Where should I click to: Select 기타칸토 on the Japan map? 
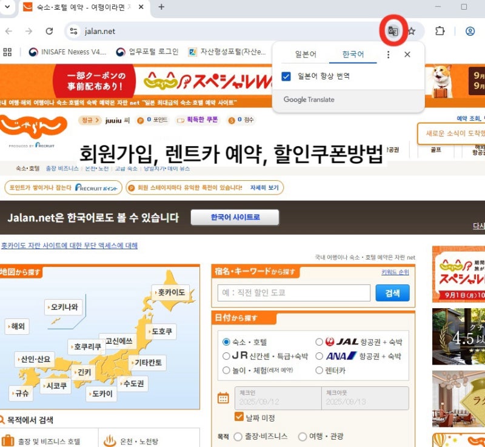[147, 363]
